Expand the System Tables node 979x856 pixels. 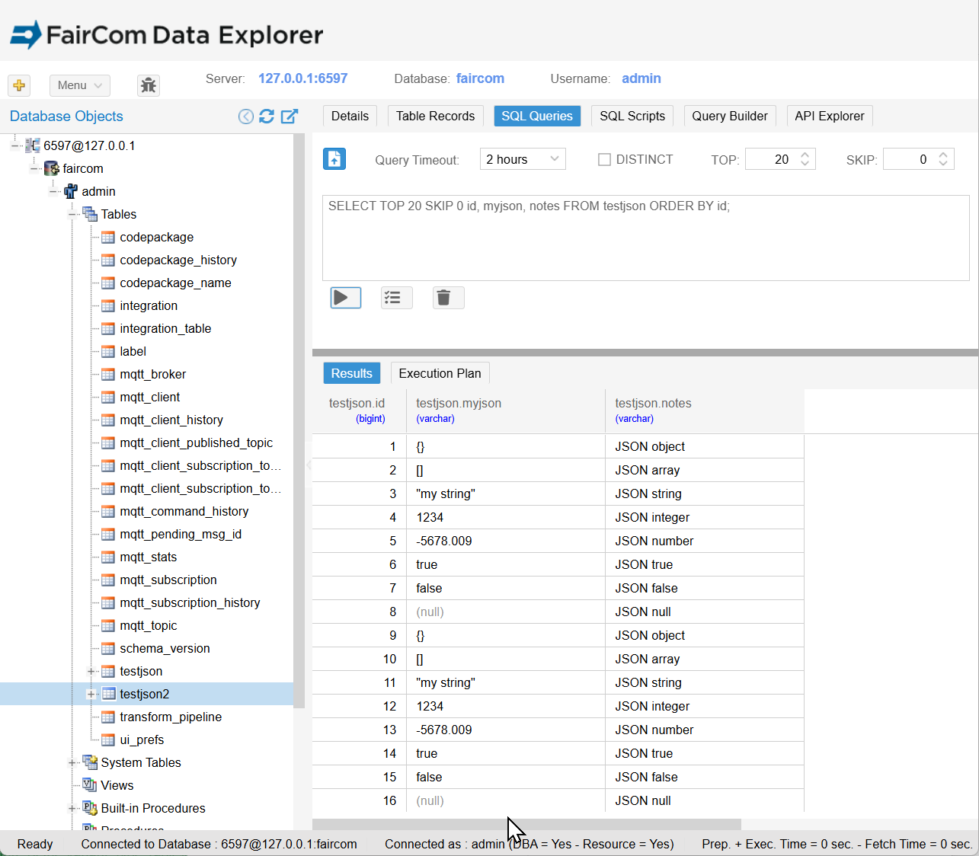click(x=72, y=762)
